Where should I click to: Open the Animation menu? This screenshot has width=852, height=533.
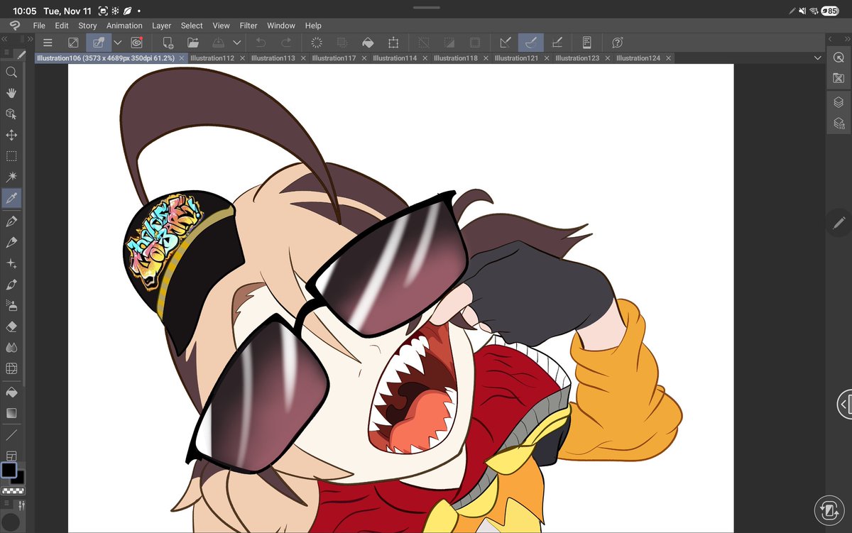point(124,26)
